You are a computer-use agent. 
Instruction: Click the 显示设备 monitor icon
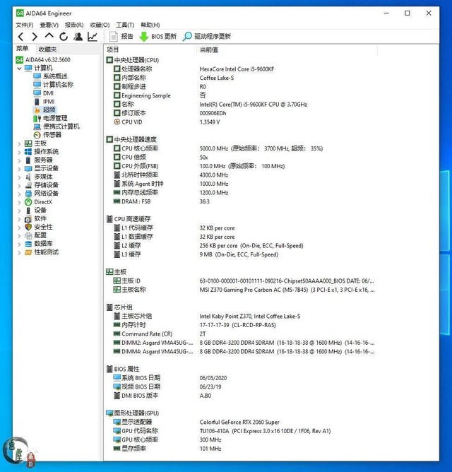[x=28, y=168]
